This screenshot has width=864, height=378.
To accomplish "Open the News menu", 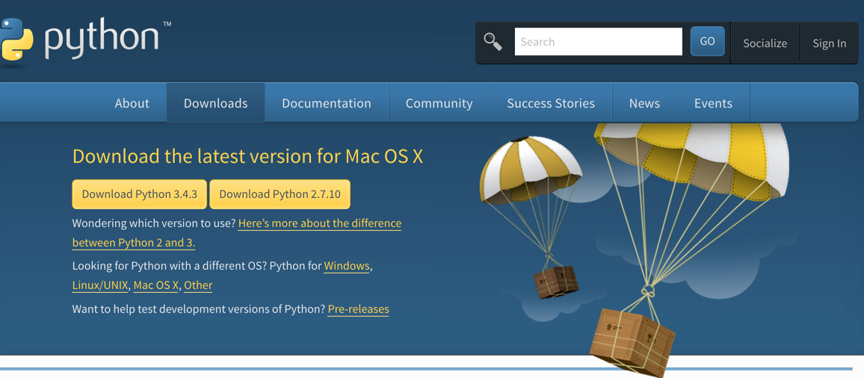I will tap(644, 103).
